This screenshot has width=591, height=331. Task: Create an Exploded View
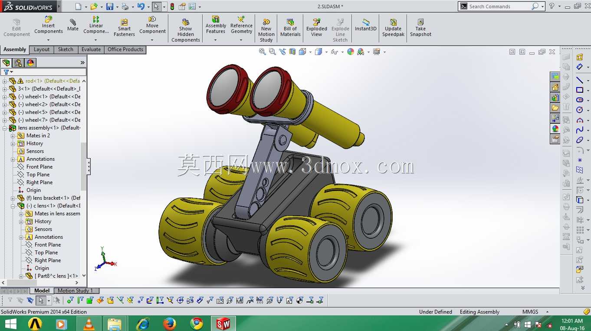(x=317, y=28)
